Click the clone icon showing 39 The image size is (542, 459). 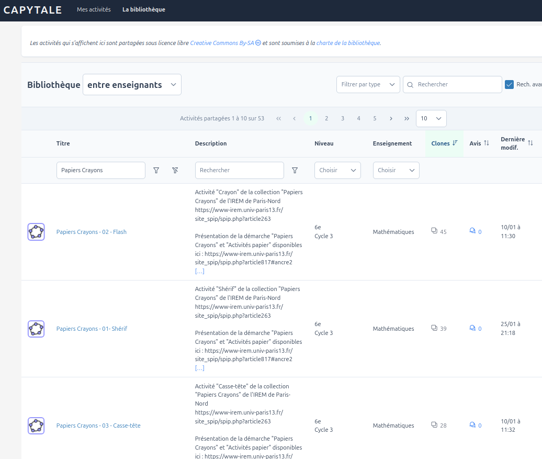click(x=434, y=328)
